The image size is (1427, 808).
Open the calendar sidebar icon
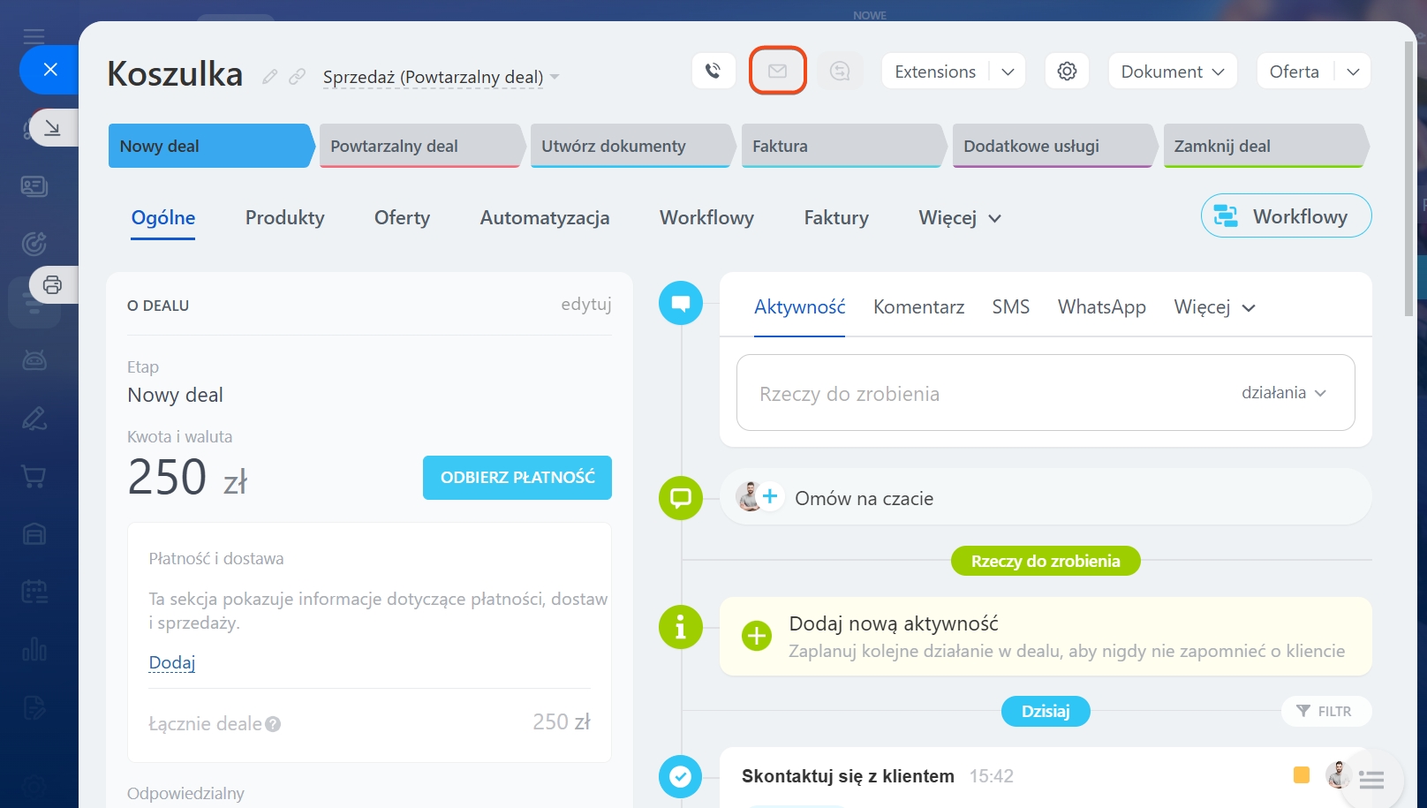pyautogui.click(x=34, y=592)
